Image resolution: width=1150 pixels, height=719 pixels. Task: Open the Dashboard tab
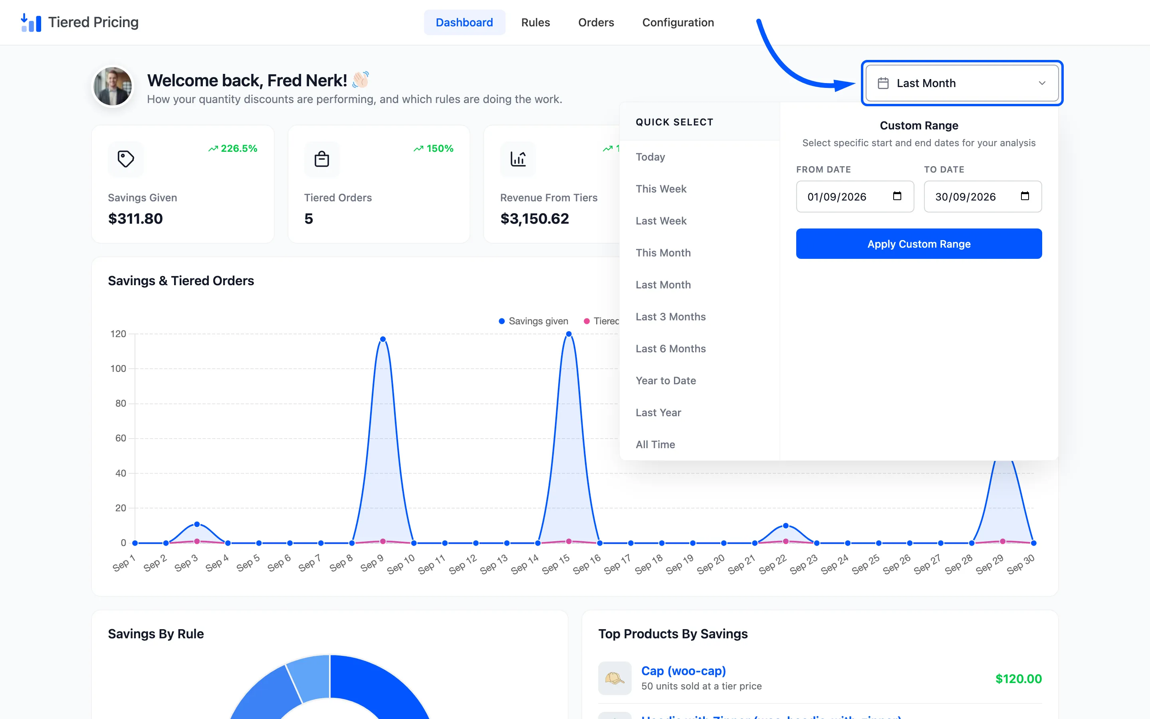464,22
